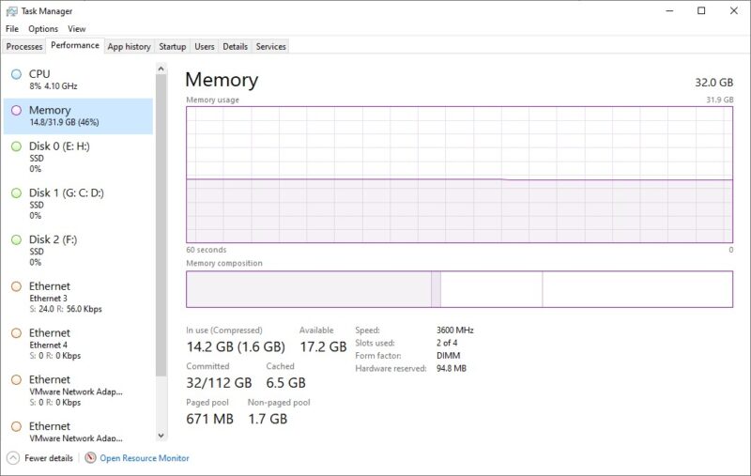The image size is (751, 476).
Task: Select Disk 1 (G: C: D:) entry
Action: click(x=78, y=204)
